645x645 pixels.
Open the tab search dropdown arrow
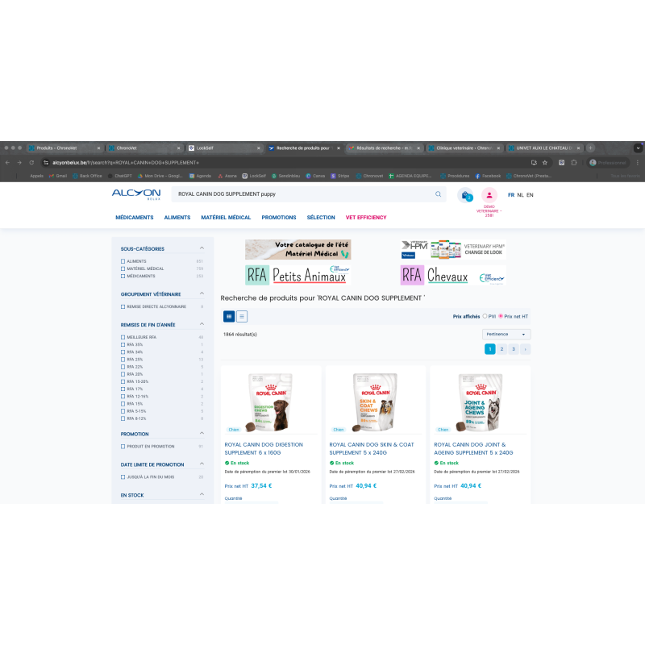click(638, 148)
